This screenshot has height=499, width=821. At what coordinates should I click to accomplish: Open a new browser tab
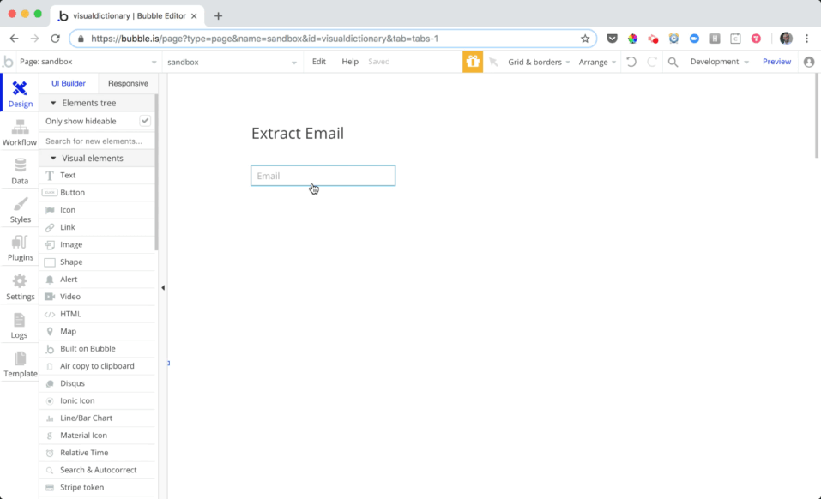(x=219, y=16)
